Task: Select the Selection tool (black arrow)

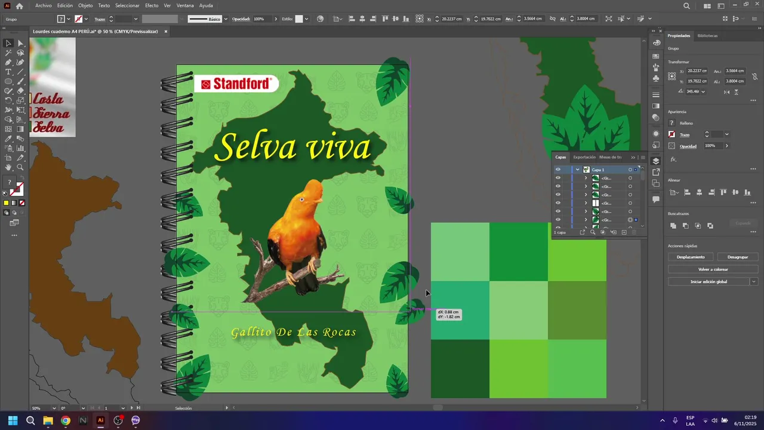Action: (x=8, y=43)
